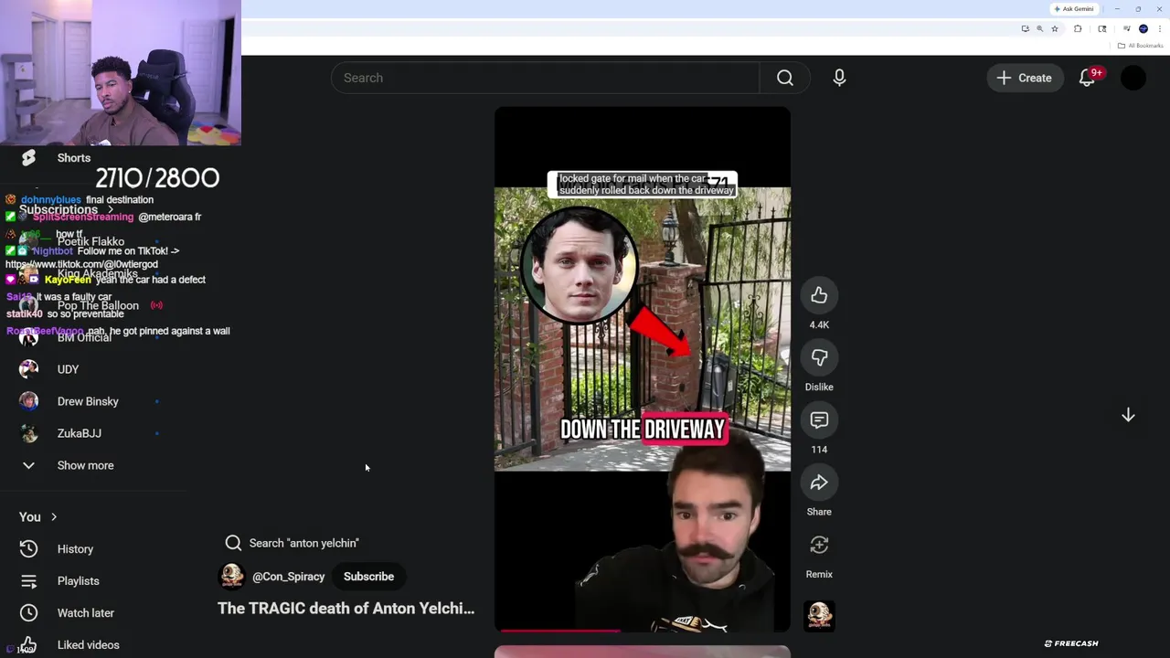This screenshot has width=1170, height=658.
Task: Click the Shorts sidebar icon
Action: [x=28, y=157]
